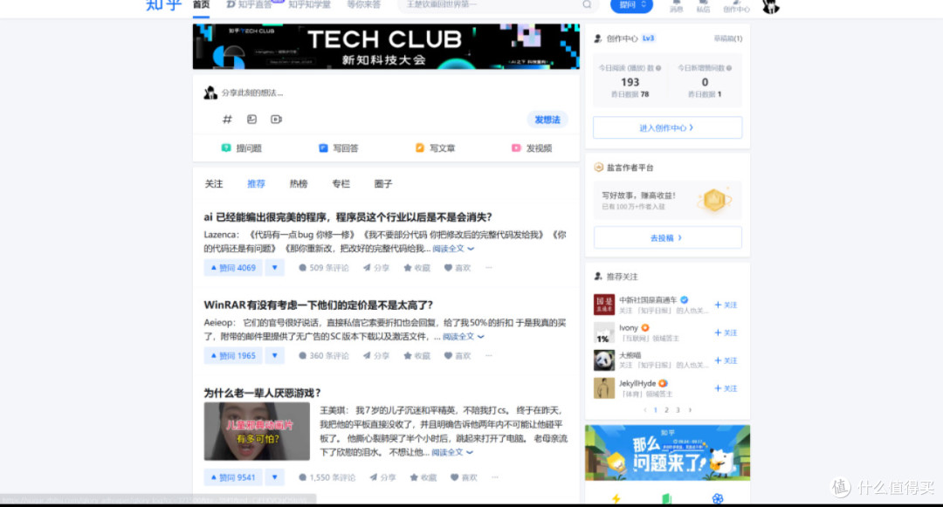This screenshot has height=507, width=943.
Task: Downvote the answer next to 赞同 4069
Action: coord(275,267)
